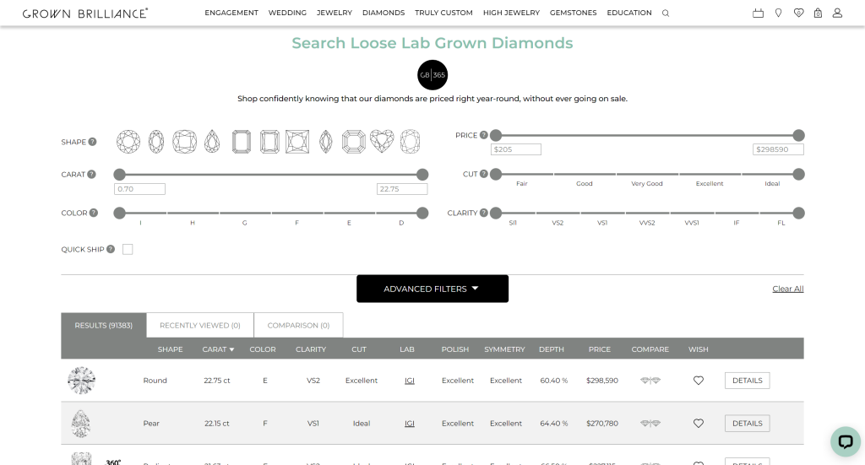
Task: Expand the Advanced Filters dropdown
Action: point(432,289)
